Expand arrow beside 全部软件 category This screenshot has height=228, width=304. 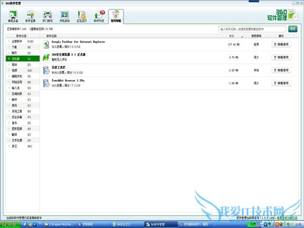9,42
